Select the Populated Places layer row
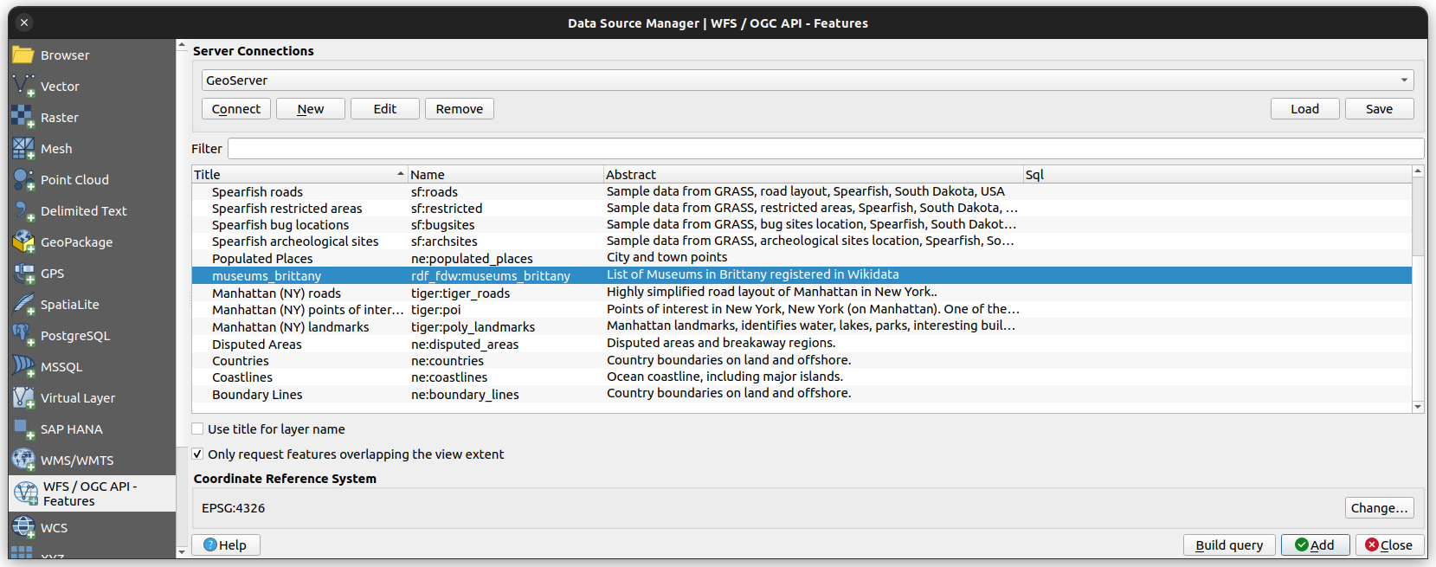 [262, 259]
